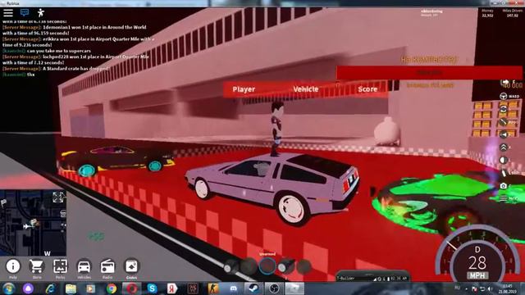Click the Score column header
This screenshot has height=295, width=525.
[x=367, y=89]
